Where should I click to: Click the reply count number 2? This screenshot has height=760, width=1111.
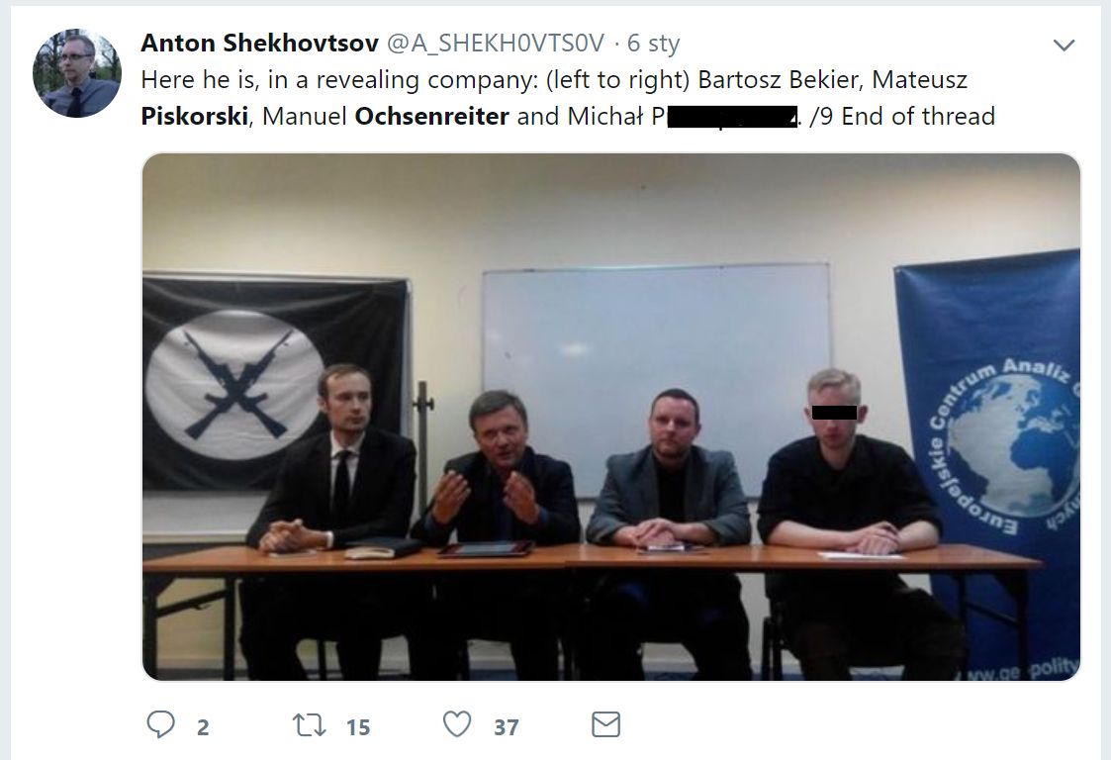coord(203,726)
